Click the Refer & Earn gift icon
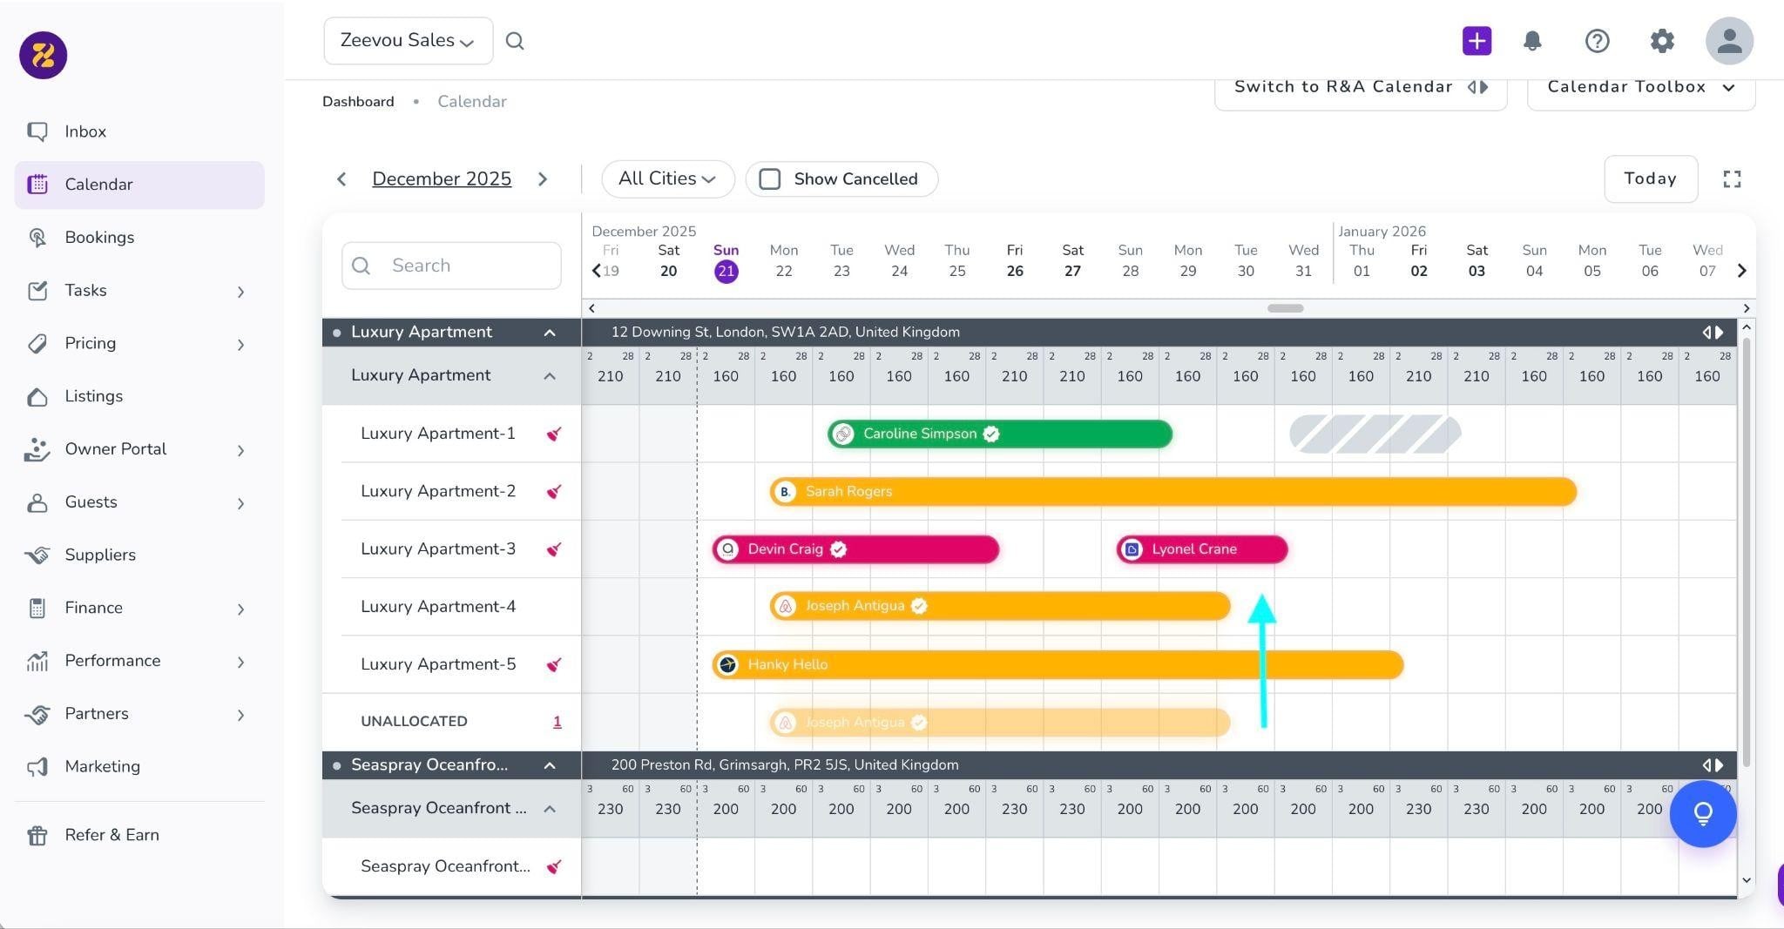The image size is (1784, 929). [x=37, y=835]
